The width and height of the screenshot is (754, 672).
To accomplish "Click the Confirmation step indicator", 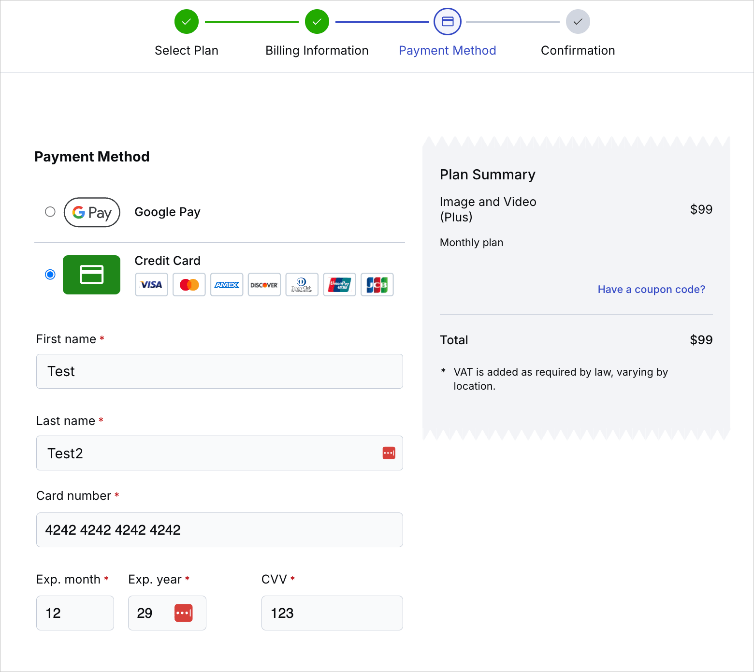I will (578, 22).
